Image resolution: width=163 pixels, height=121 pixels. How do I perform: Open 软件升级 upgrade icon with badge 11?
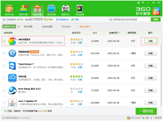point(24,9)
